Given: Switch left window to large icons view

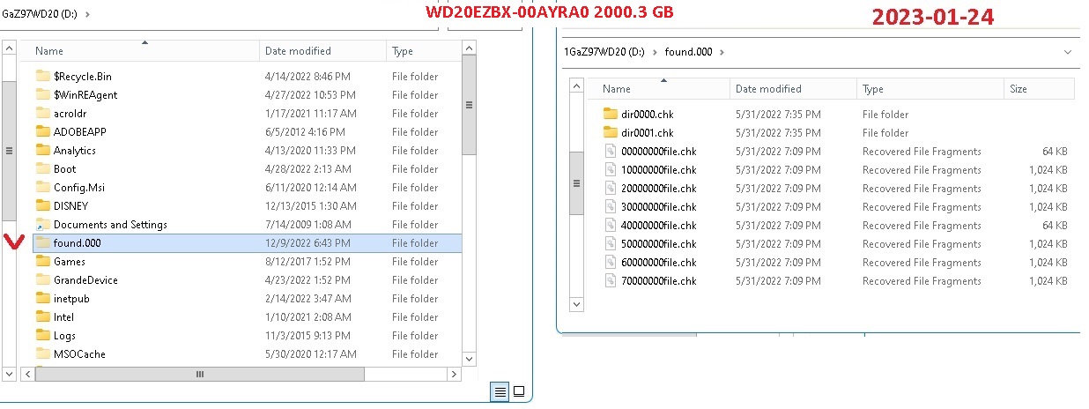Looking at the screenshot, I should pos(519,392).
